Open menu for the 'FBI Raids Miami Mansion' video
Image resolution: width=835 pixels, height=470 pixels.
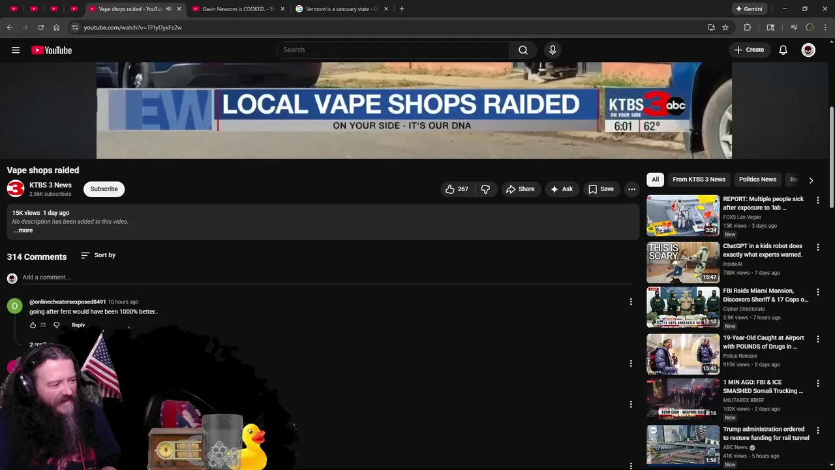click(818, 292)
